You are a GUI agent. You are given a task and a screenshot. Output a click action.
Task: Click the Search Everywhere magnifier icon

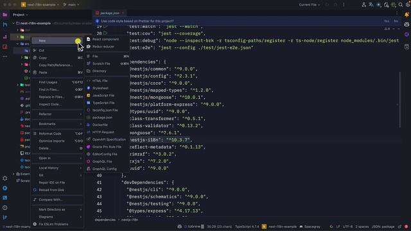coord(401,4)
